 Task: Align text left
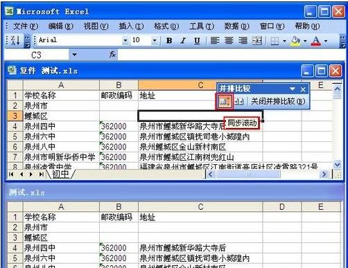215,41
